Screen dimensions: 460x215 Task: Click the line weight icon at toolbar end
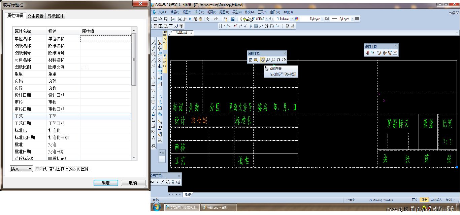click(357, 19)
